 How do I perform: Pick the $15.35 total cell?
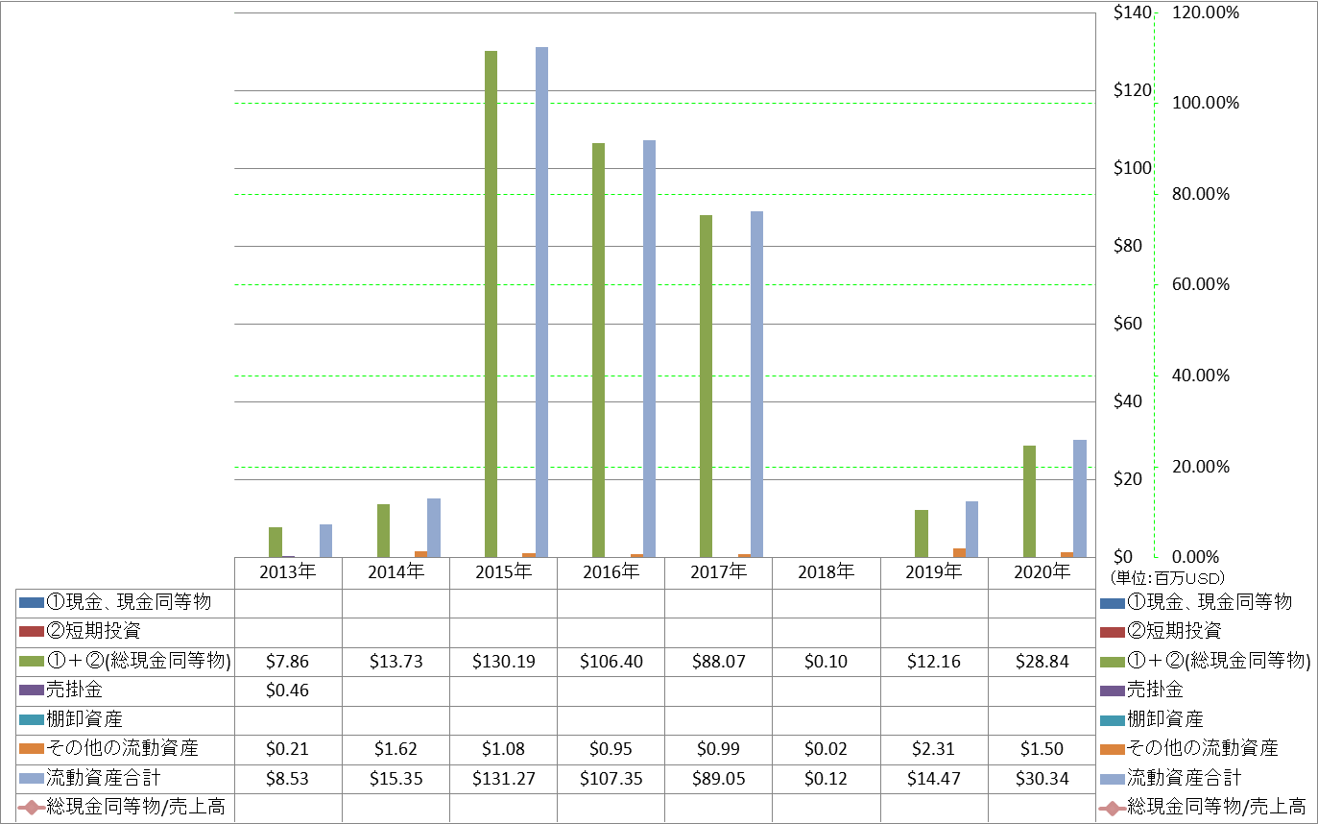pos(396,778)
